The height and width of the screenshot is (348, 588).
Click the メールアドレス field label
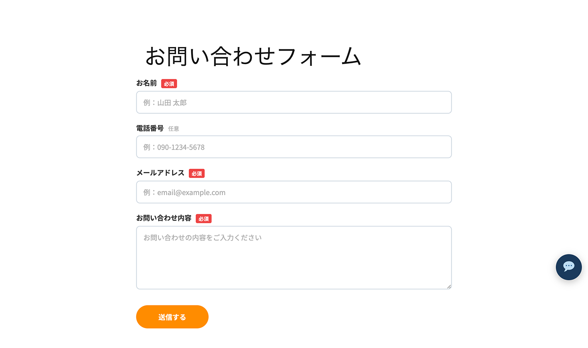pos(160,173)
